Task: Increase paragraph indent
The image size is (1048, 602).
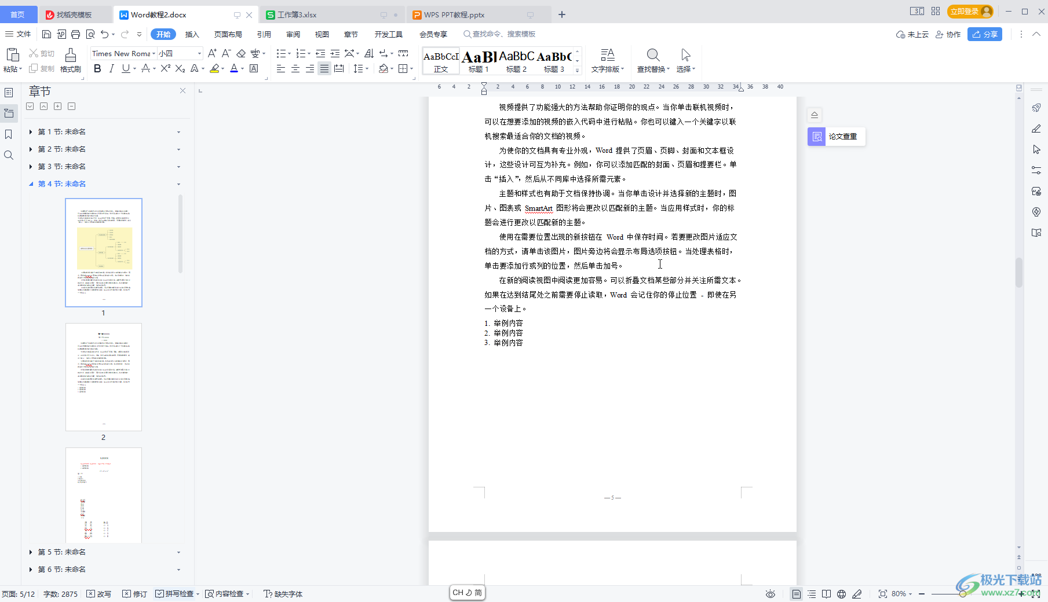Action: click(x=335, y=53)
